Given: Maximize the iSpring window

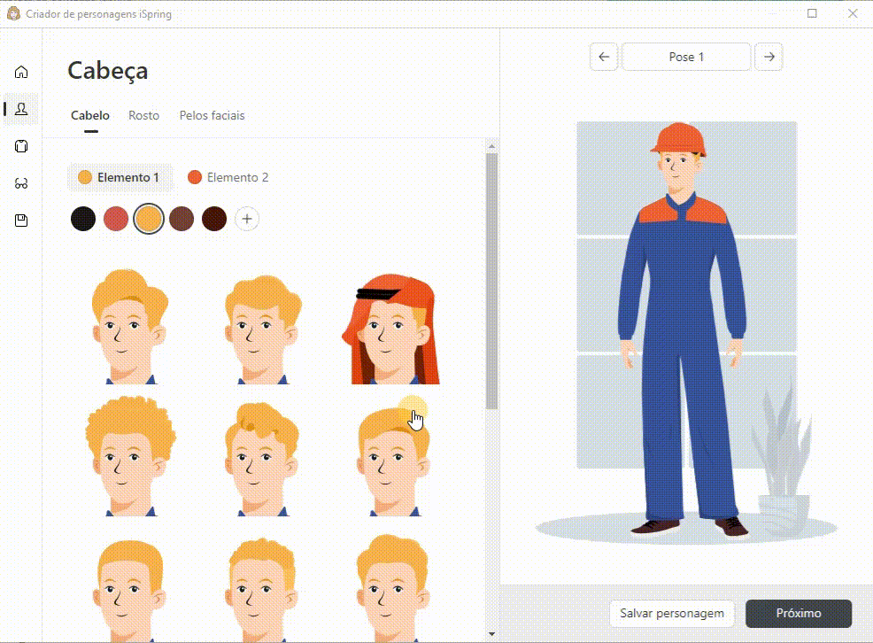Looking at the screenshot, I should tap(812, 13).
